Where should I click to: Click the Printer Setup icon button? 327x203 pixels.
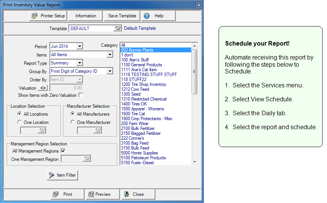(48, 16)
